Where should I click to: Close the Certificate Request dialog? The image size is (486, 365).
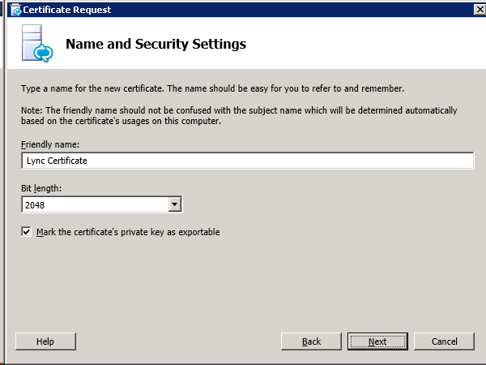(480, 10)
